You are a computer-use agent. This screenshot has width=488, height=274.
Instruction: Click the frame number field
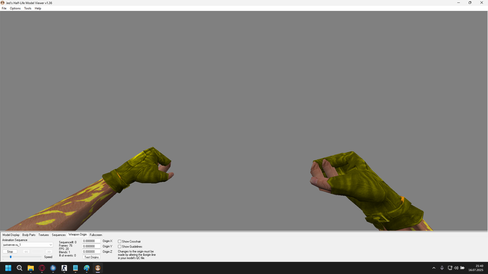(x=38, y=252)
